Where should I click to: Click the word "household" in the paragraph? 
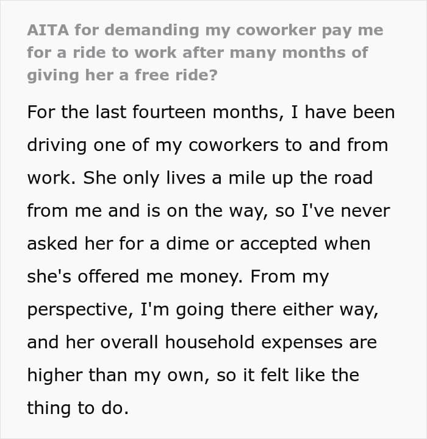(x=210, y=342)
